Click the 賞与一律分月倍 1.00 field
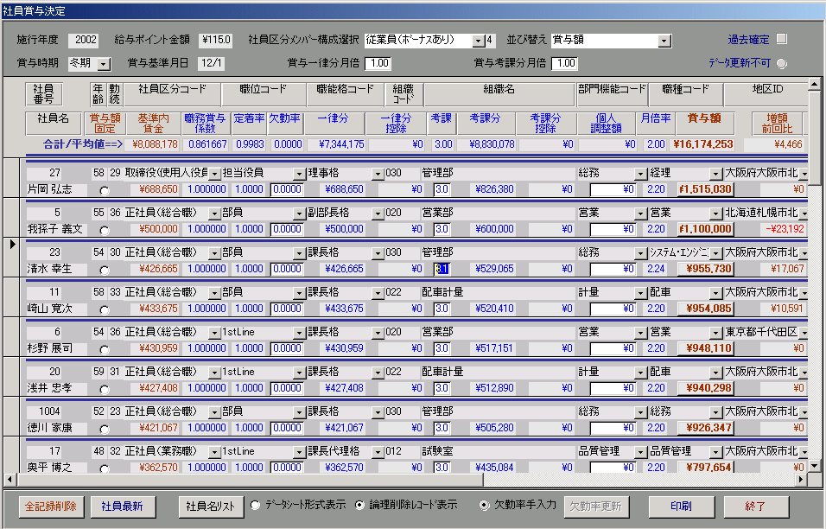 (378, 63)
